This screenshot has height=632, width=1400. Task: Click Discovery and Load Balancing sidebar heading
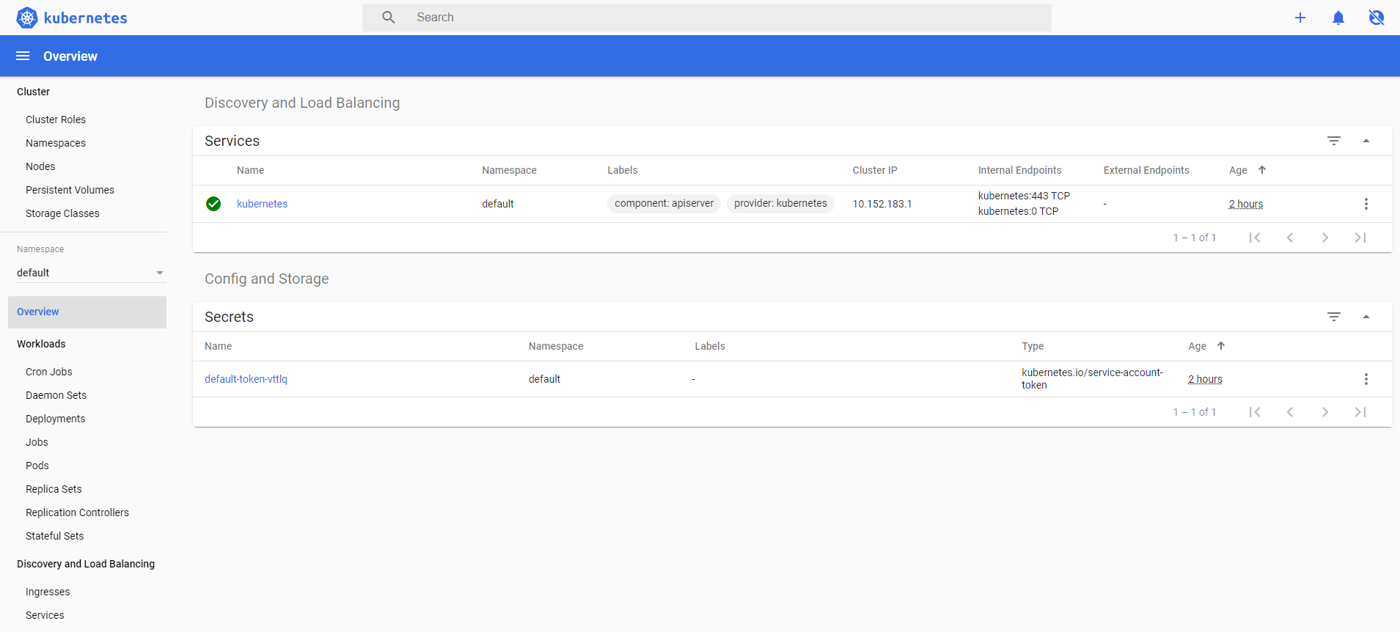tap(86, 564)
